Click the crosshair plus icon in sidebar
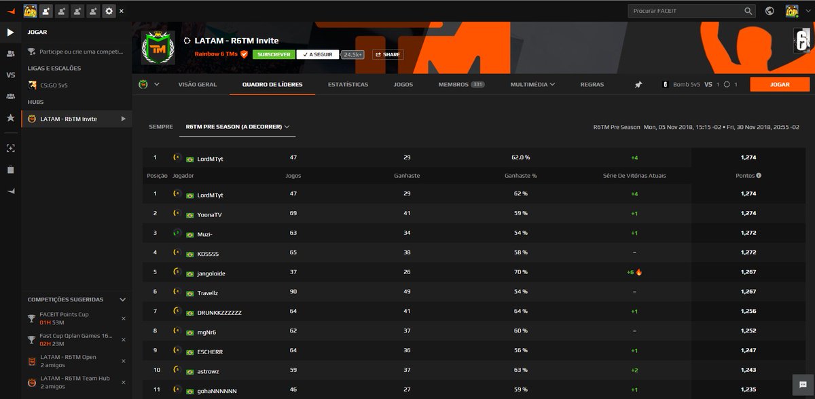The image size is (815, 399). click(10, 148)
